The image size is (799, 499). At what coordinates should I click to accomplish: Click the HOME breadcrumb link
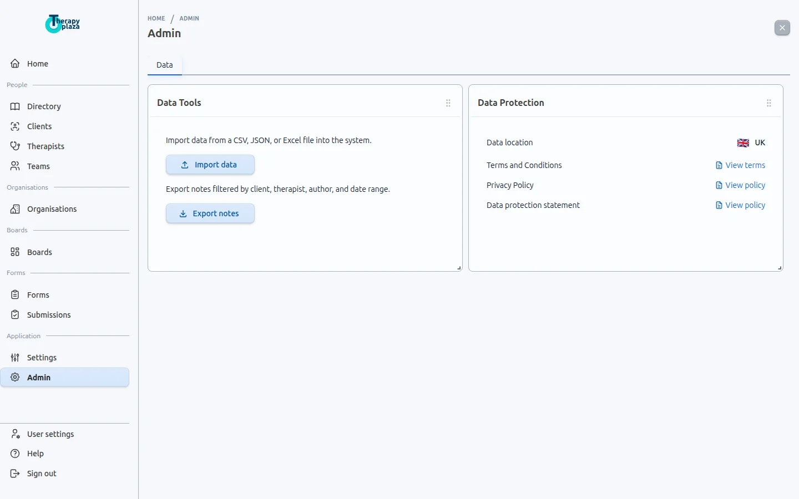click(x=156, y=18)
